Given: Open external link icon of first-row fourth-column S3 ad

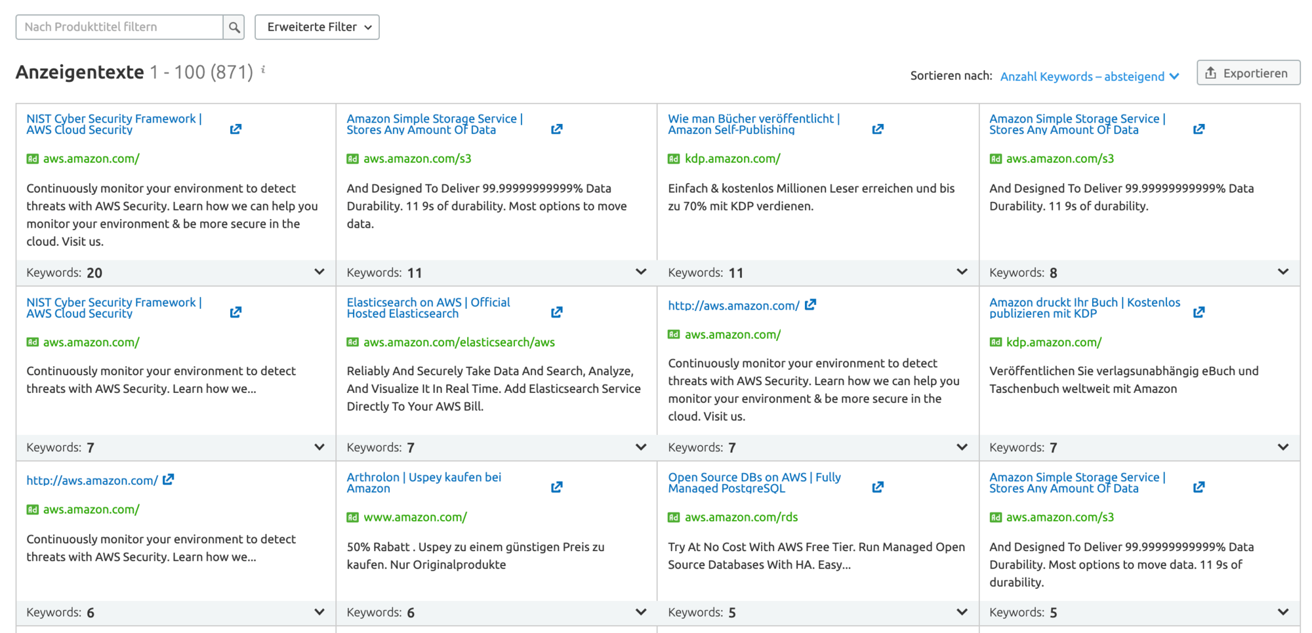Looking at the screenshot, I should coord(1199,129).
